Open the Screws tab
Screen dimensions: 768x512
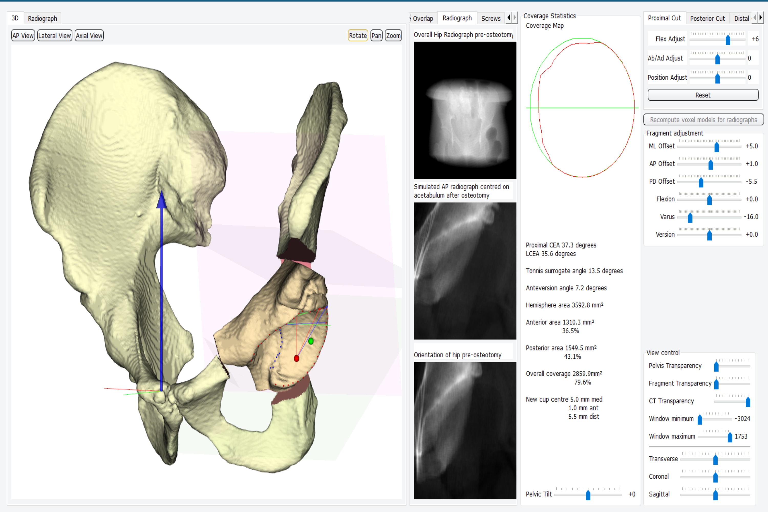click(x=490, y=18)
